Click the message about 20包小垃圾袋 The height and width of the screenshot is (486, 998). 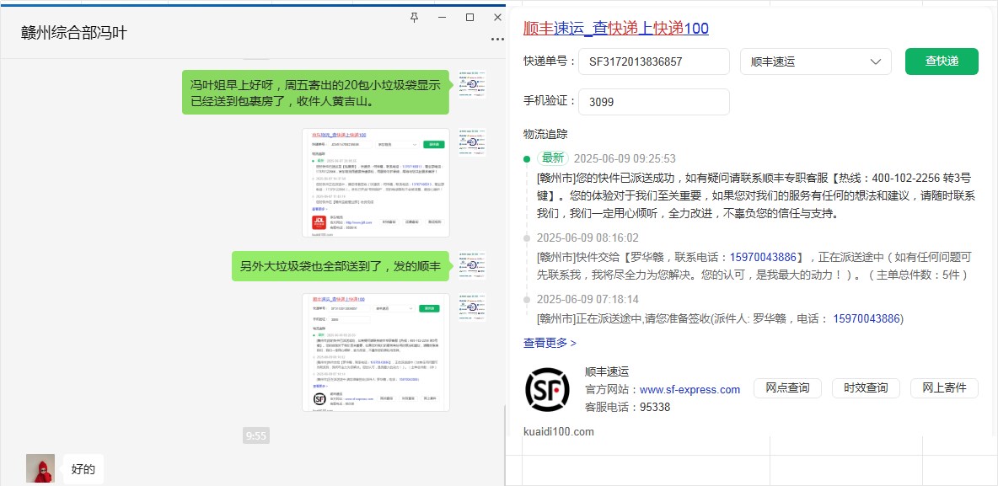coord(316,93)
